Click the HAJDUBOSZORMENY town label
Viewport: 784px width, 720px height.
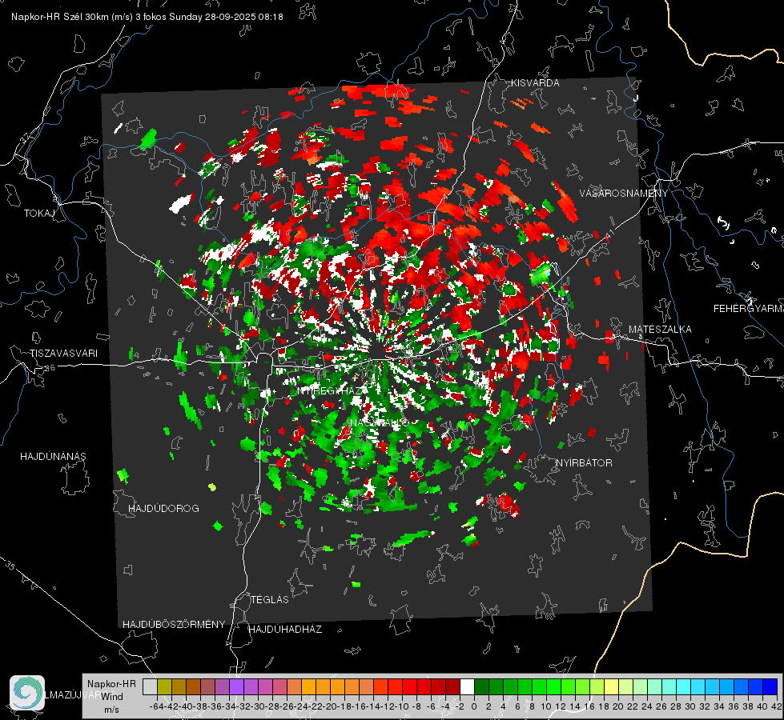(174, 624)
